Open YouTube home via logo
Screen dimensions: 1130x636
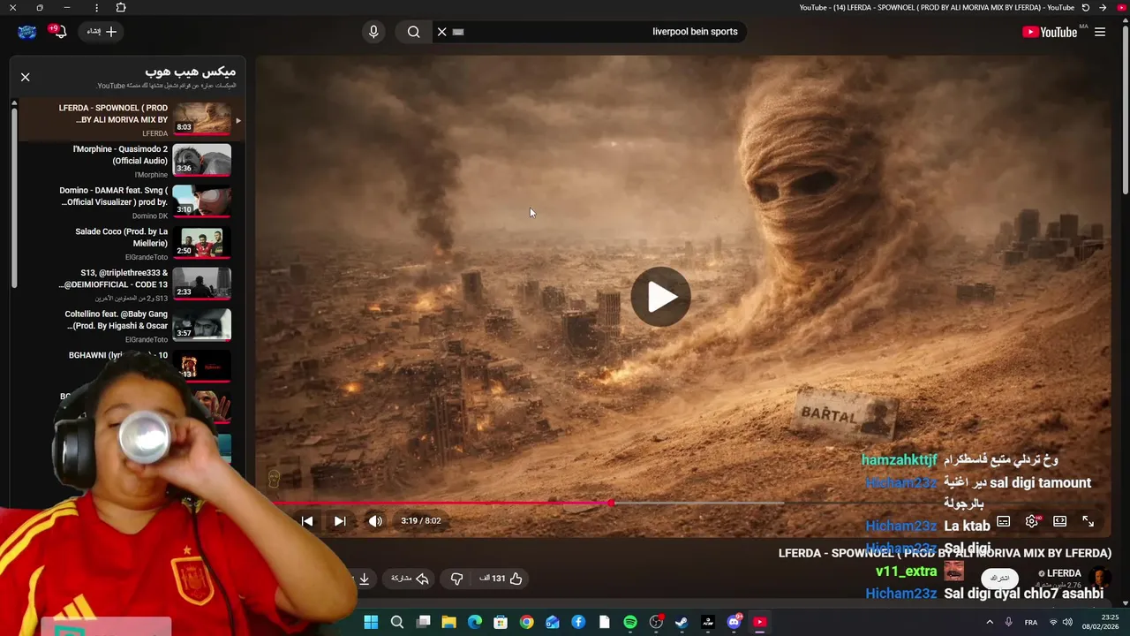(x=1050, y=32)
